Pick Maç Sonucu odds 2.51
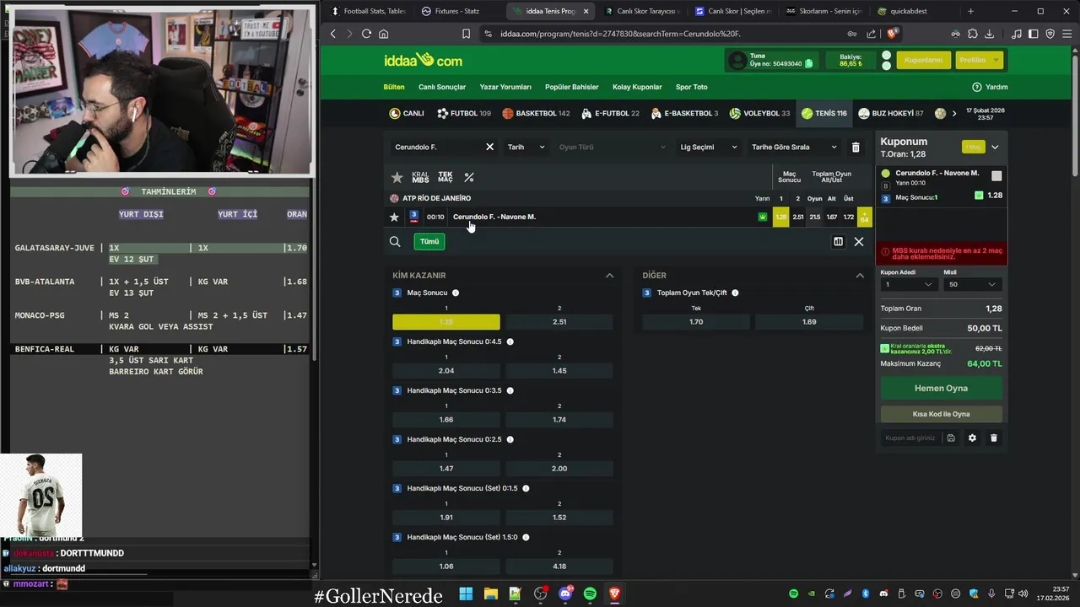Viewport: 1080px width, 607px height. (559, 322)
